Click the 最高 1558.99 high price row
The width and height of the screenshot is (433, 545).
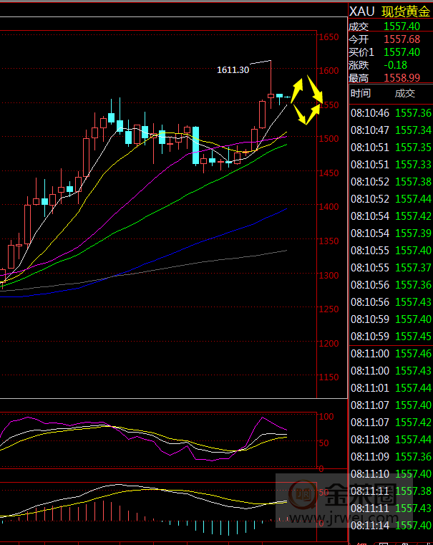pos(391,78)
